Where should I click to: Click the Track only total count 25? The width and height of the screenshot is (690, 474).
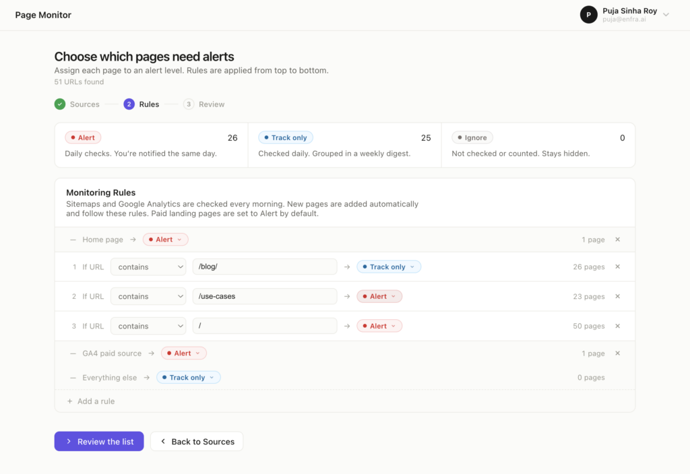pyautogui.click(x=426, y=137)
